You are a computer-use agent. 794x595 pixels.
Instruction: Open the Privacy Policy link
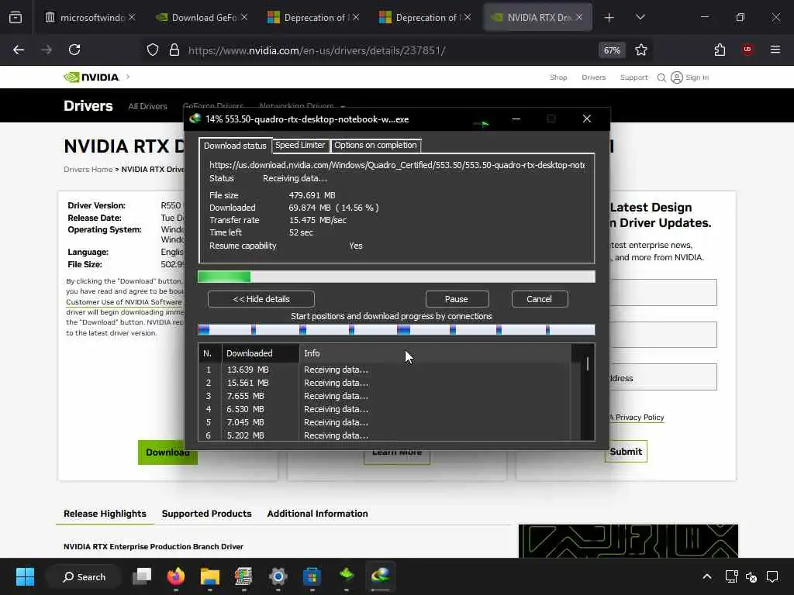point(640,418)
